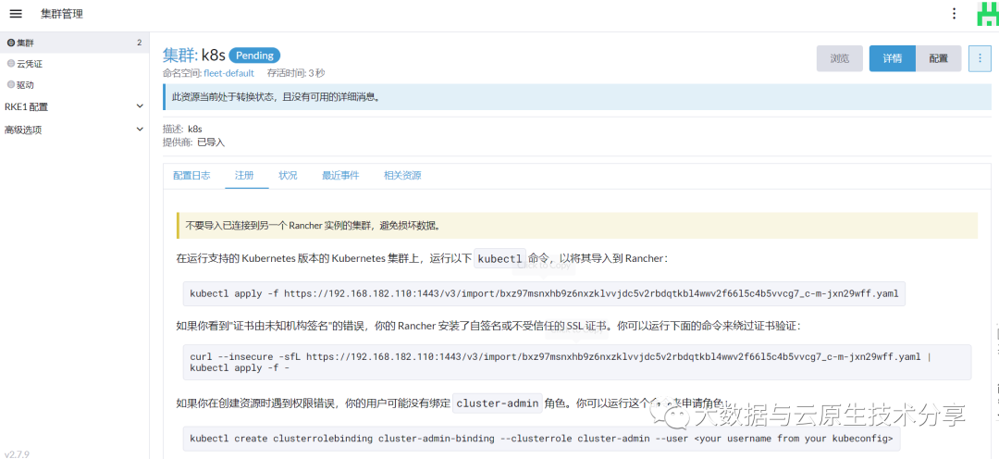Screen dimensions: 999x459
Task: Click the 描述: k8s text
Action: click(182, 129)
